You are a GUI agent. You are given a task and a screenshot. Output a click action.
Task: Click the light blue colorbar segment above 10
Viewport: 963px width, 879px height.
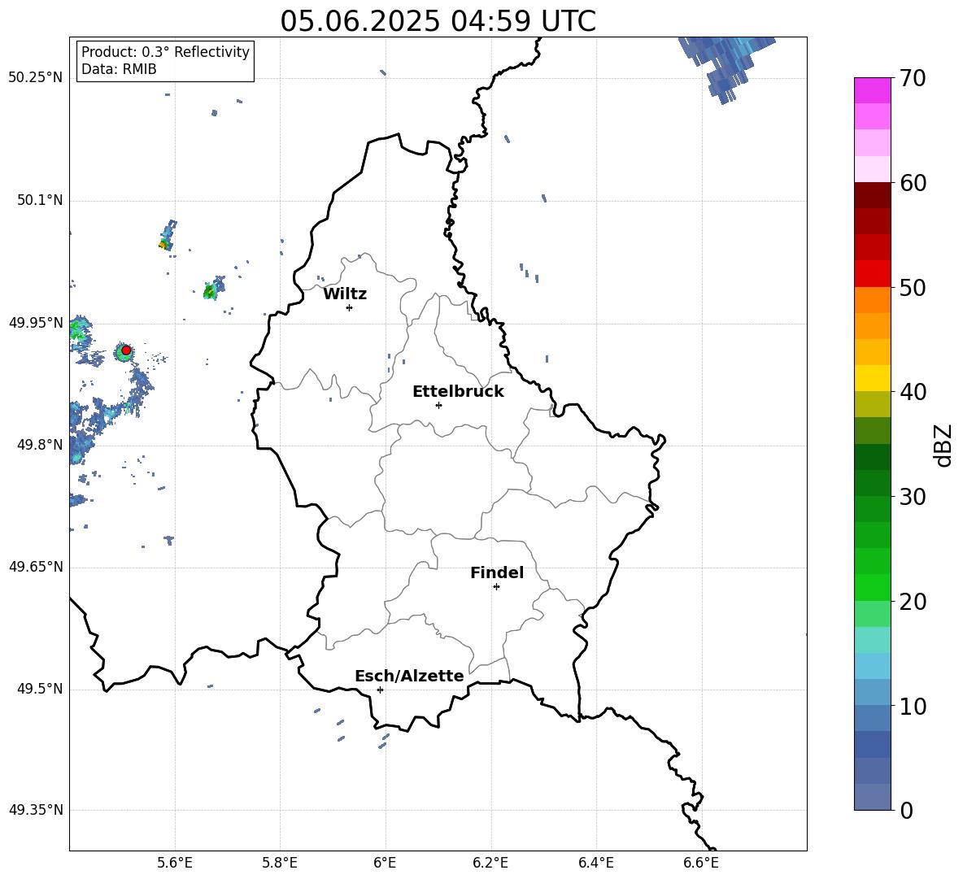pos(872,692)
